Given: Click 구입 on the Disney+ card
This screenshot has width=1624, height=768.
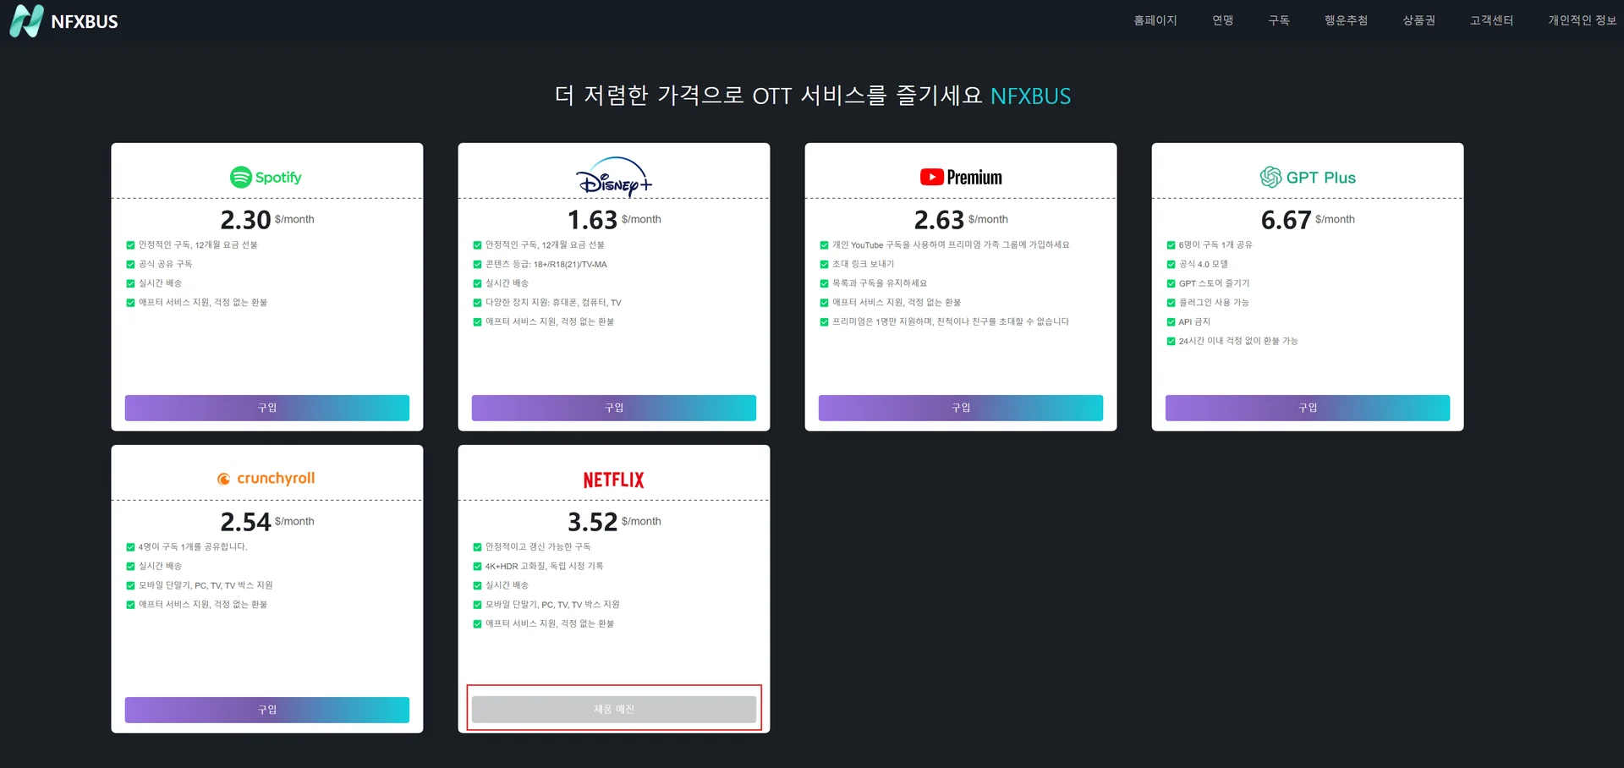Looking at the screenshot, I should pos(614,408).
